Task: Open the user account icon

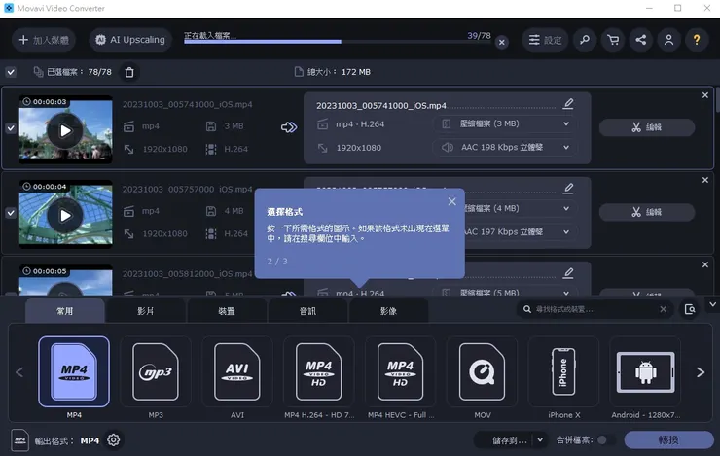Action: 668,40
